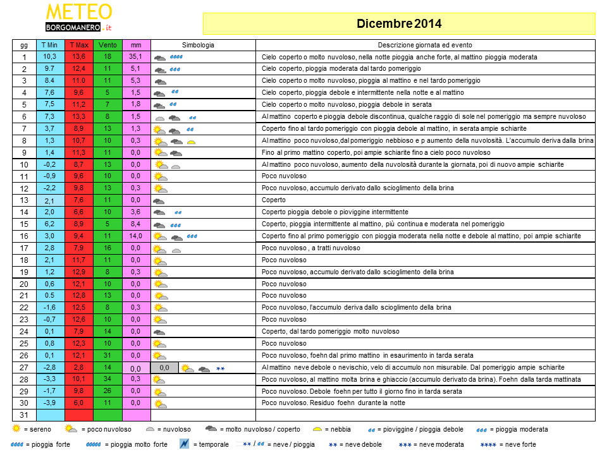
Task: Click the light rain drops icon on day 14
Action: [x=178, y=212]
